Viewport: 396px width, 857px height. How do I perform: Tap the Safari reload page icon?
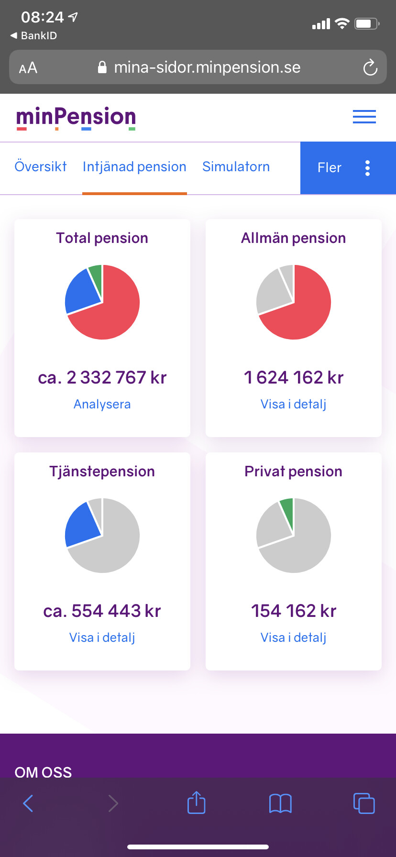(370, 67)
